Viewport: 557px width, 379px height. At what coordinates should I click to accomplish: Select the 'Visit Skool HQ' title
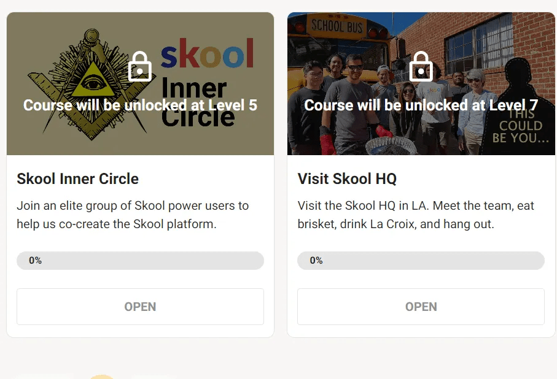(347, 179)
